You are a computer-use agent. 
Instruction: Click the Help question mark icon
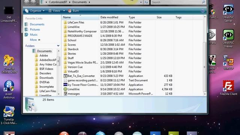click(x=202, y=11)
